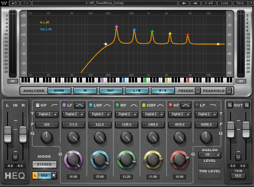Enable the LP band toggle
This screenshot has height=187, width=254.
[x=197, y=105]
